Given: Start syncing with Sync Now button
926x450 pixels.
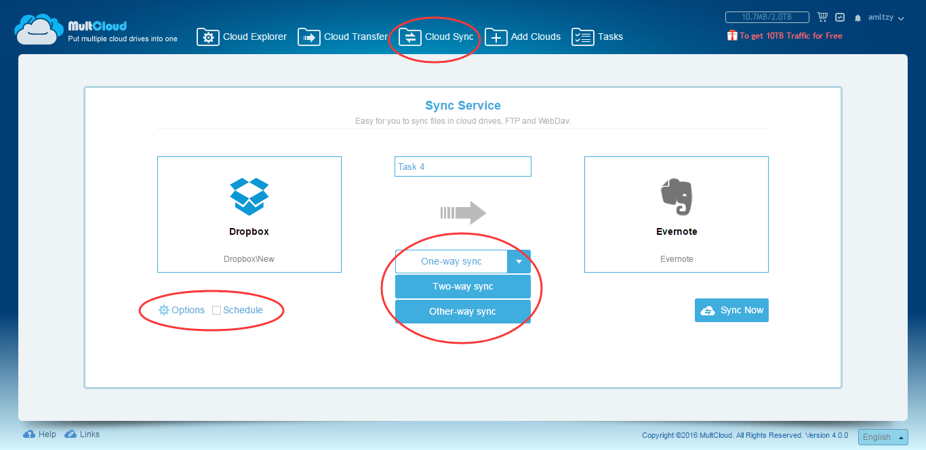Looking at the screenshot, I should coord(731,310).
